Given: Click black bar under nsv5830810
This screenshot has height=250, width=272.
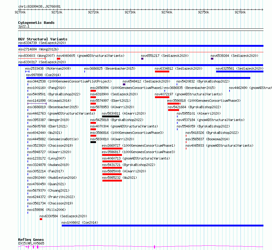Looking at the screenshot, I should tap(93, 142).
